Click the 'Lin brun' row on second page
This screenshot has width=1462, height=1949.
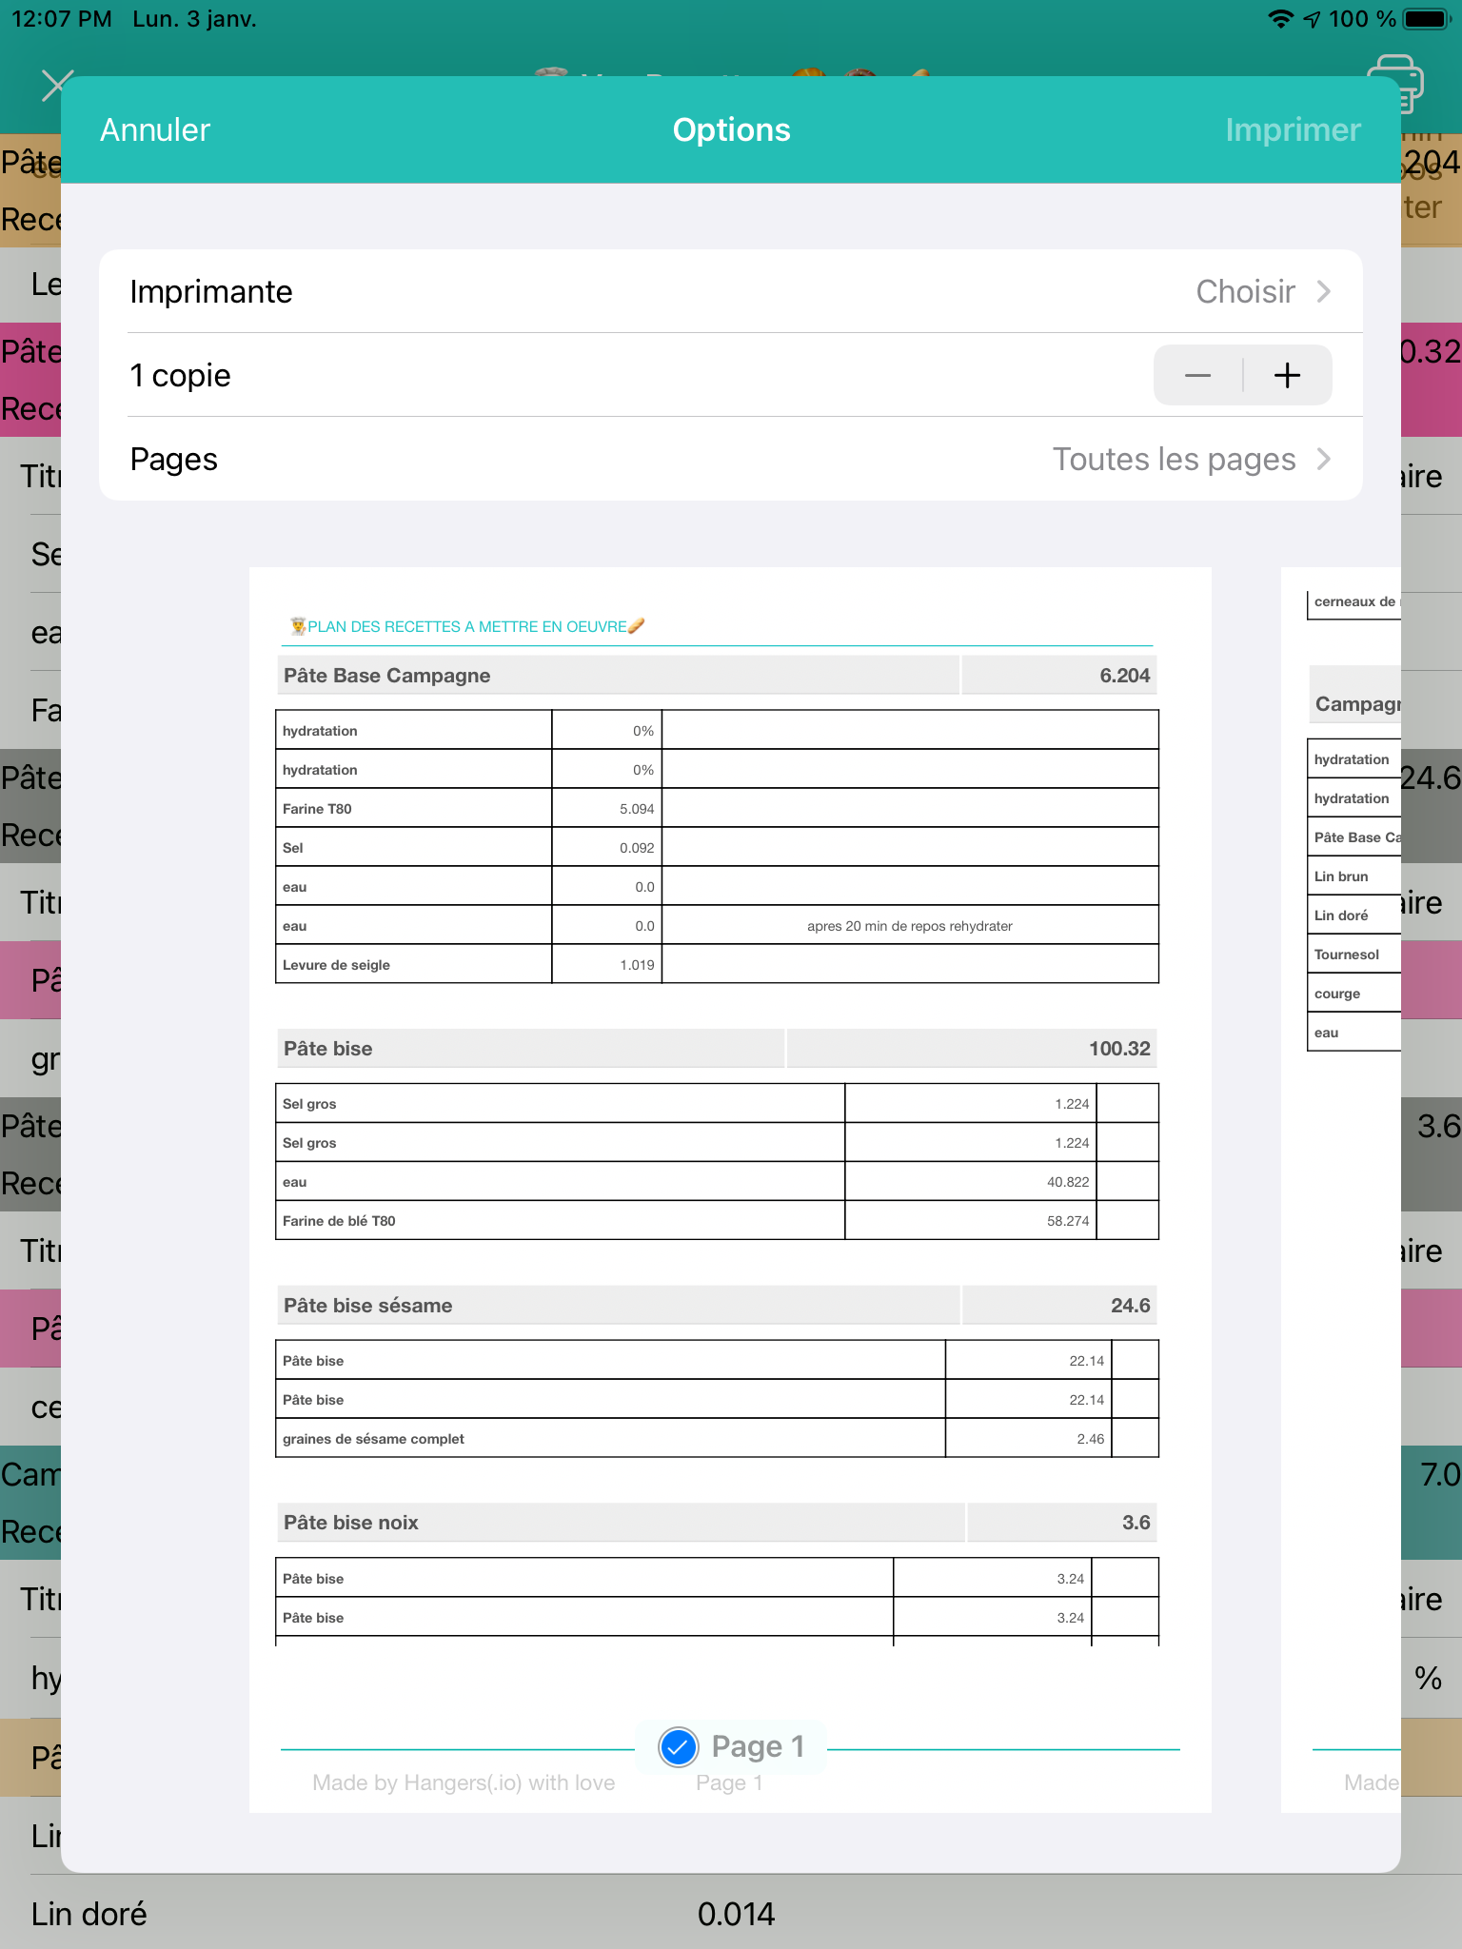(x=1354, y=876)
